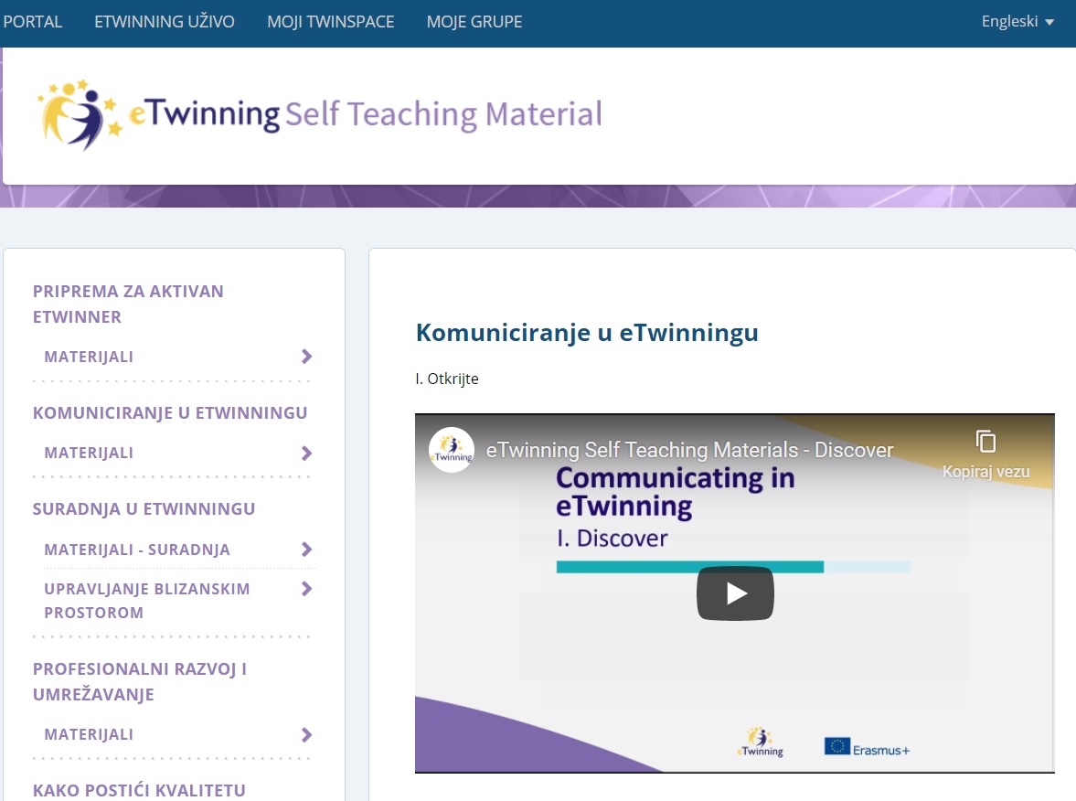Expand UPRAVLJANJE BLIZANSKIM PROSTOROM chevron
1076x801 pixels.
[307, 589]
